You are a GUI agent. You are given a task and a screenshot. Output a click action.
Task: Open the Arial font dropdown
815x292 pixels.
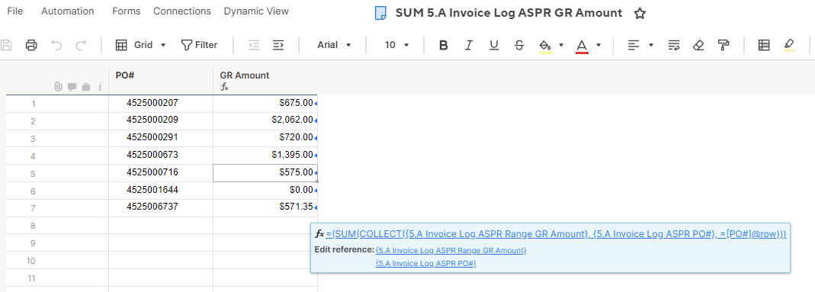click(x=334, y=45)
